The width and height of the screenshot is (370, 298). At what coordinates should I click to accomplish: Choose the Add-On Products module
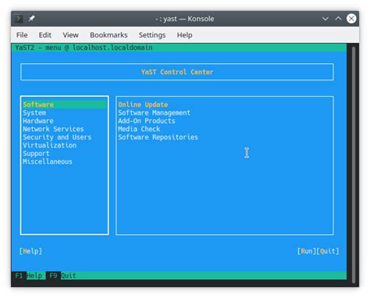147,121
